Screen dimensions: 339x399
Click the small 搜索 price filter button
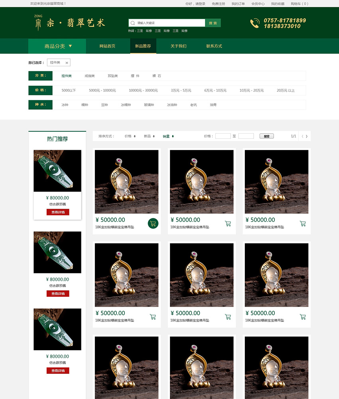point(266,136)
